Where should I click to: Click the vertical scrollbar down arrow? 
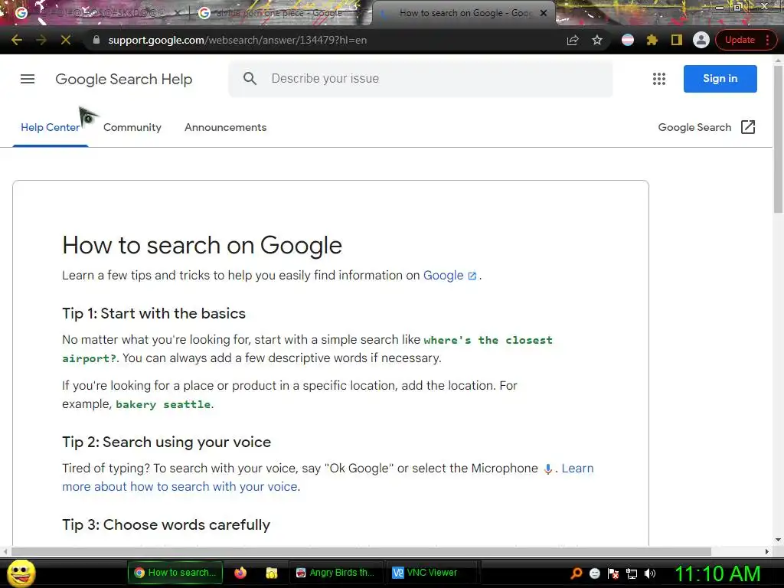click(778, 540)
